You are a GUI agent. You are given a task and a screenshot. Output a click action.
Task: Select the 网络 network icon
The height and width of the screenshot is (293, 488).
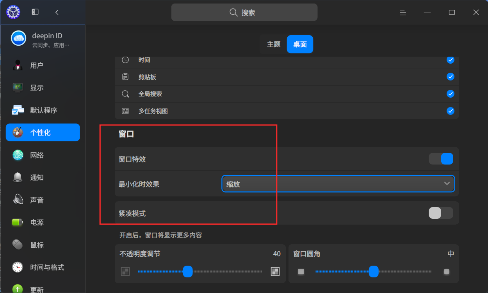[18, 155]
